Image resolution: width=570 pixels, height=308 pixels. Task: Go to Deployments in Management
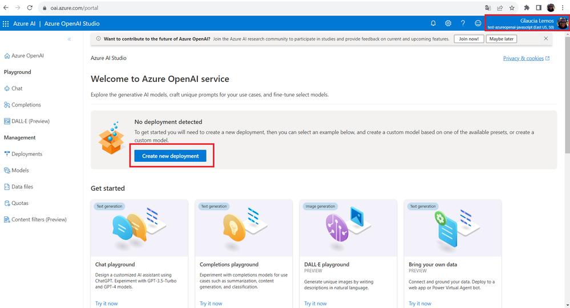pos(27,154)
